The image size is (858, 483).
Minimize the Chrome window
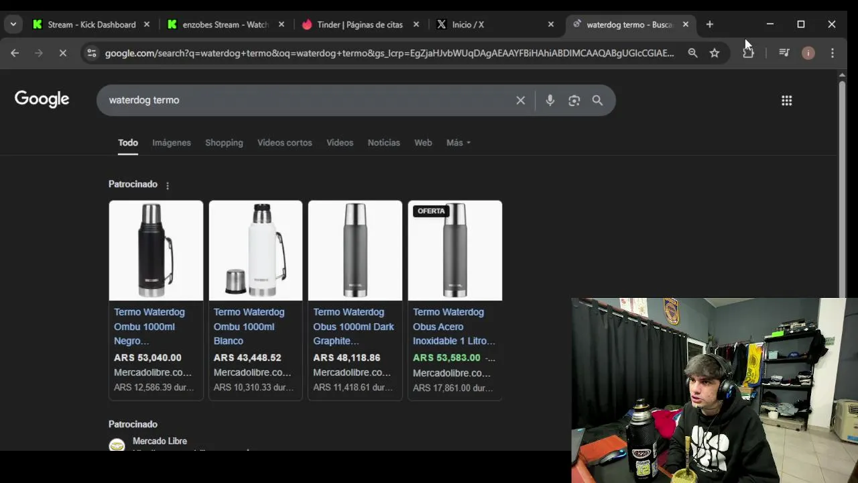tap(770, 24)
